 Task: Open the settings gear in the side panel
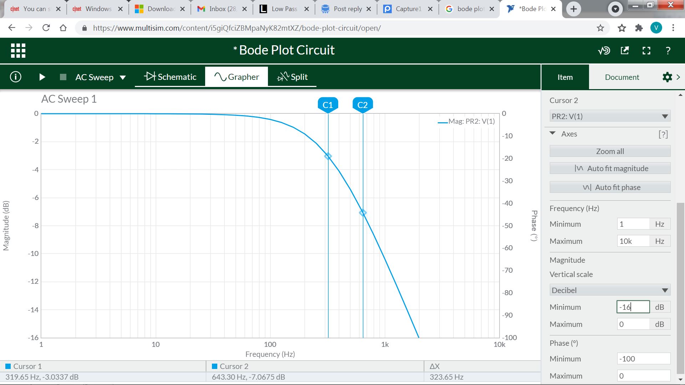pyautogui.click(x=667, y=77)
